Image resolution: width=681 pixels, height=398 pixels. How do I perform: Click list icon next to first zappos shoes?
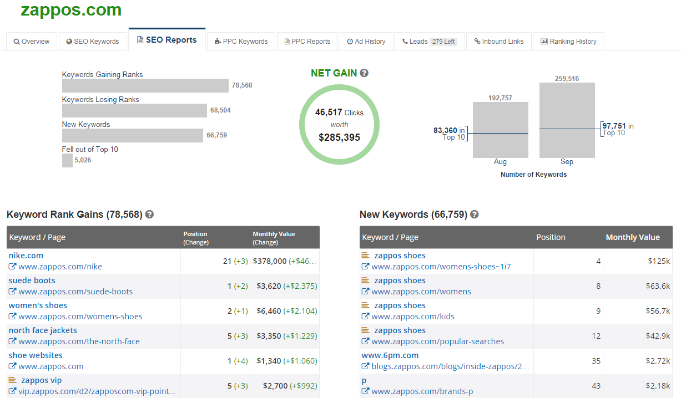(365, 256)
